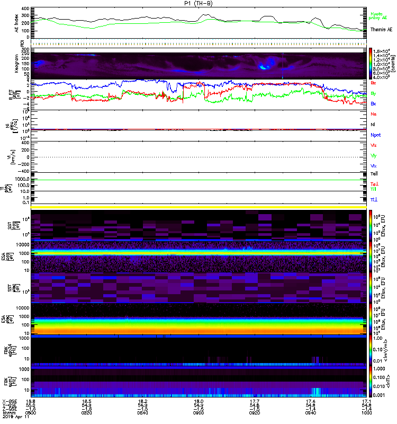The width and height of the screenshot is (397, 424).
Task: Click the AE Index axis label
Action: (16, 23)
